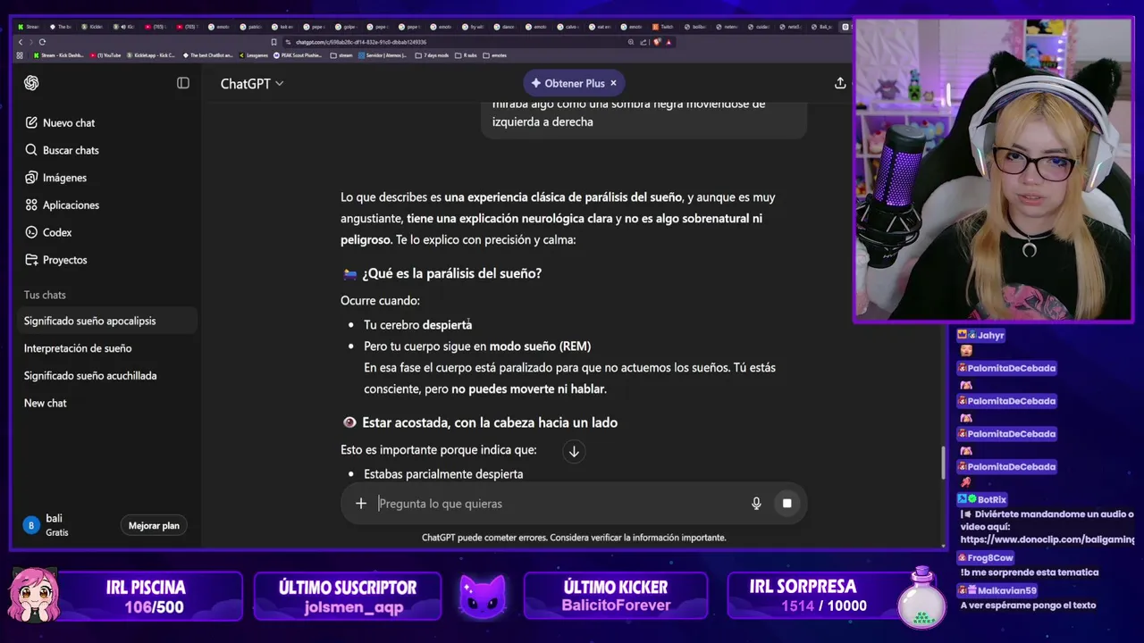The width and height of the screenshot is (1144, 643).
Task: Open the chat Significado sueño apocalipsis
Action: tap(107, 321)
